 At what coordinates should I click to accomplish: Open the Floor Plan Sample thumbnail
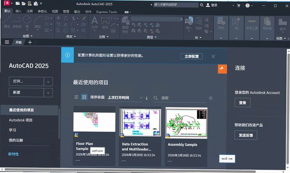point(94,122)
